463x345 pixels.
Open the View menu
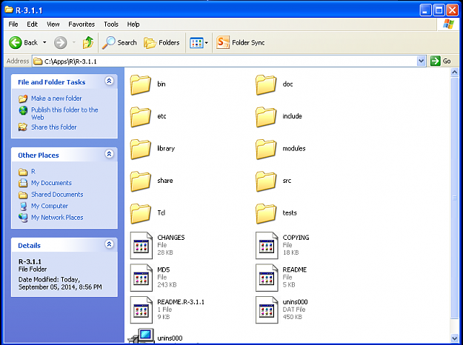53,24
